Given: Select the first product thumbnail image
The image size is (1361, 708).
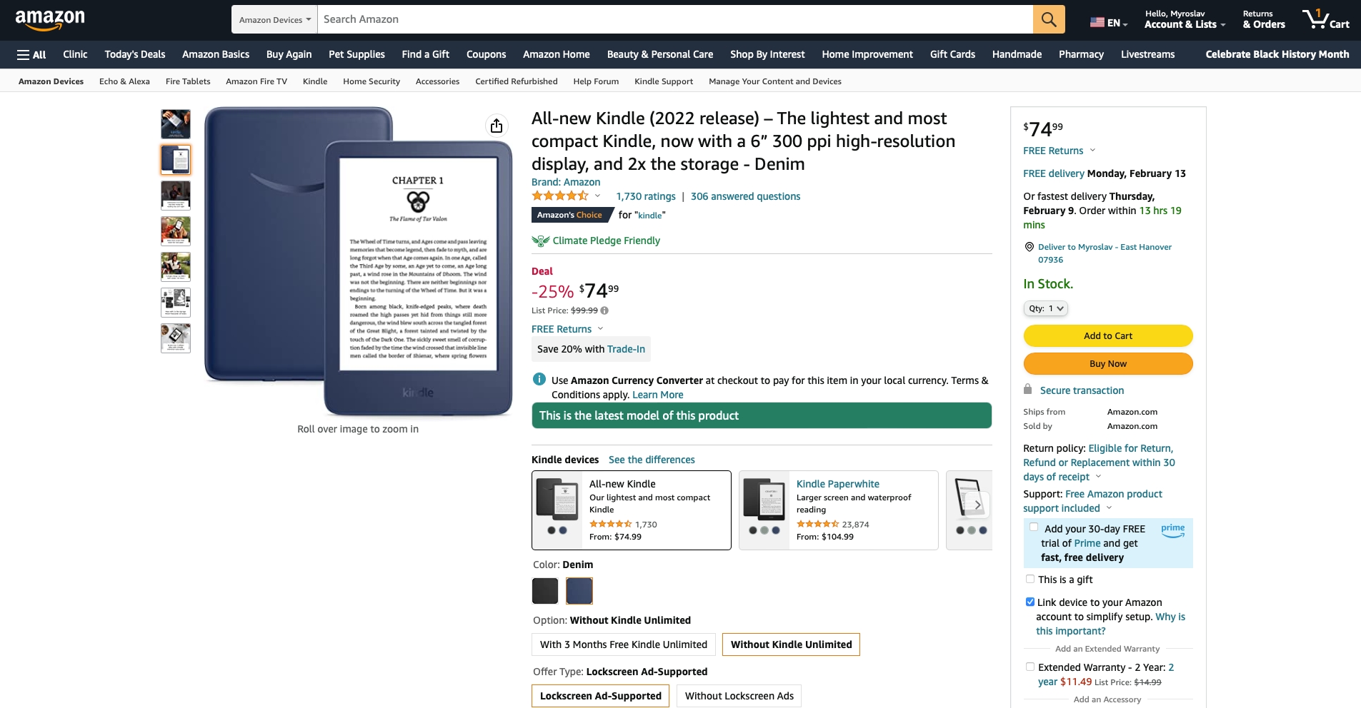Looking at the screenshot, I should click(176, 124).
